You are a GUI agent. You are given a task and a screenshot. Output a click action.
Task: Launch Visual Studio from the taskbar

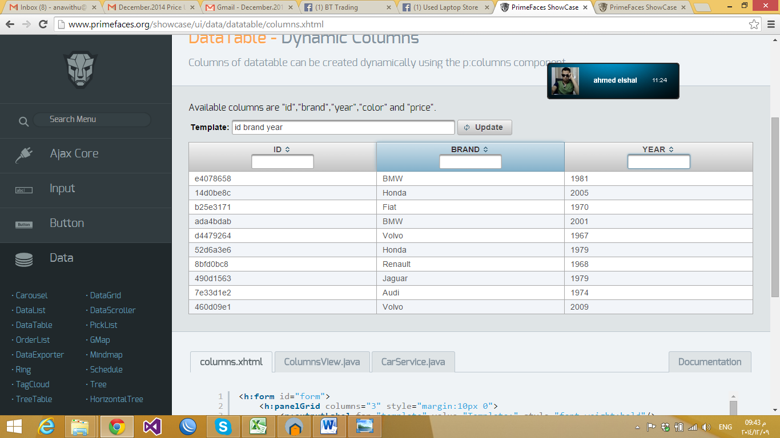tap(152, 426)
